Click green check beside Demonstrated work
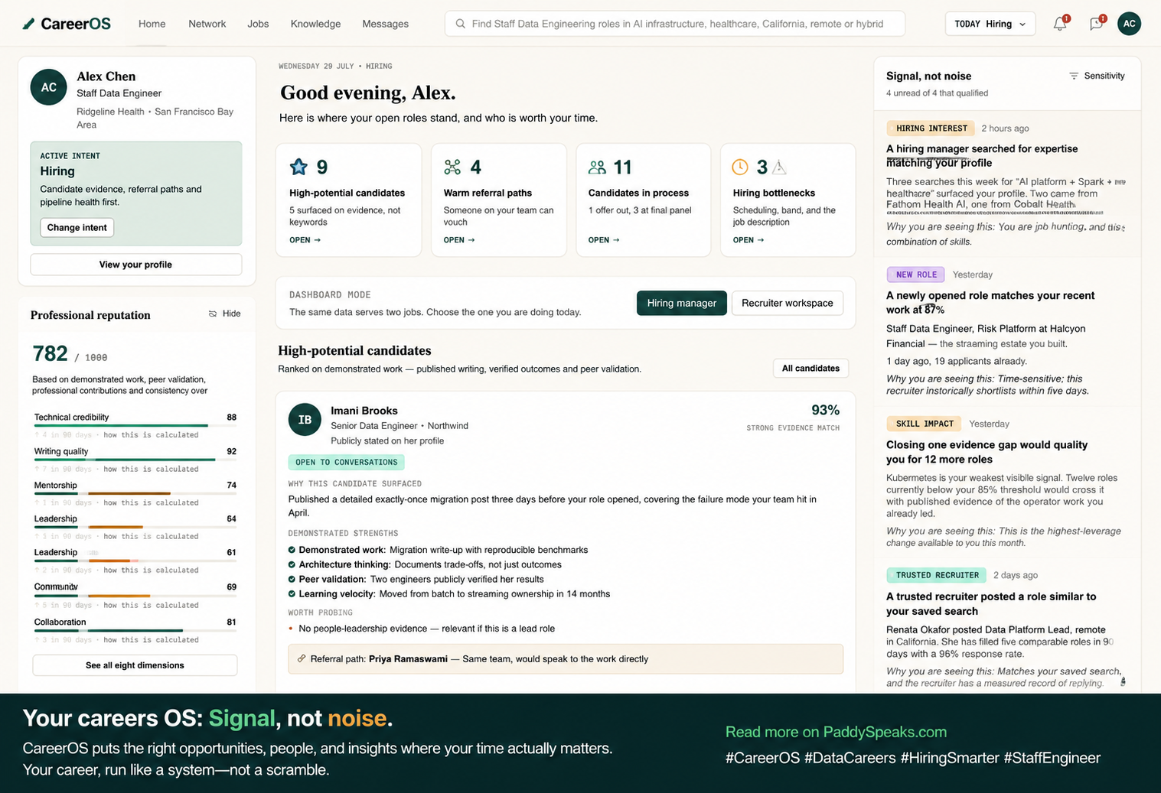The height and width of the screenshot is (793, 1161). click(x=292, y=550)
